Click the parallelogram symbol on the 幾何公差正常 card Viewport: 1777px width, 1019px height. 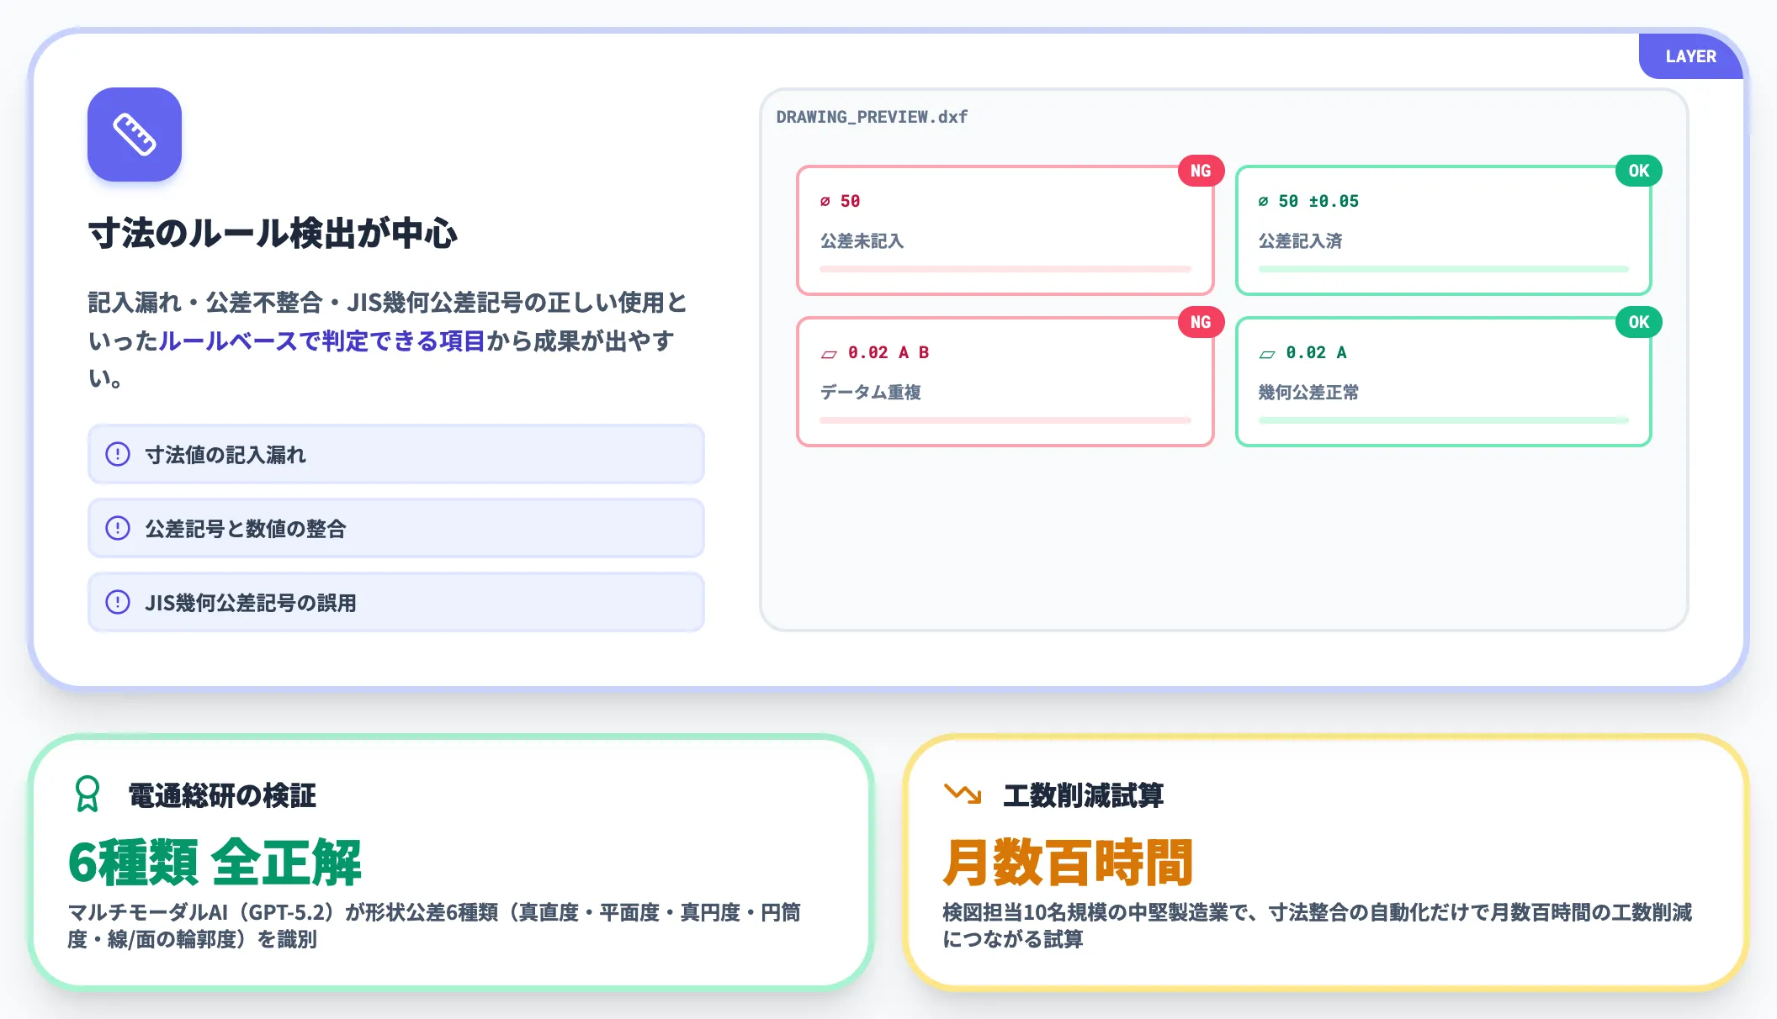tap(1266, 354)
